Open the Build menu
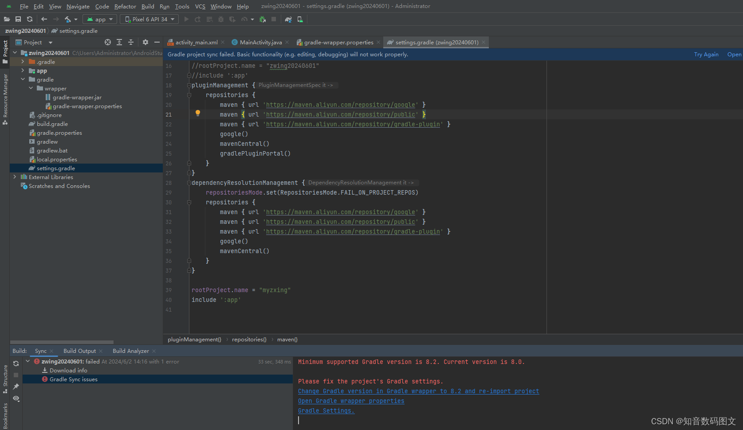The width and height of the screenshot is (743, 430). [148, 6]
